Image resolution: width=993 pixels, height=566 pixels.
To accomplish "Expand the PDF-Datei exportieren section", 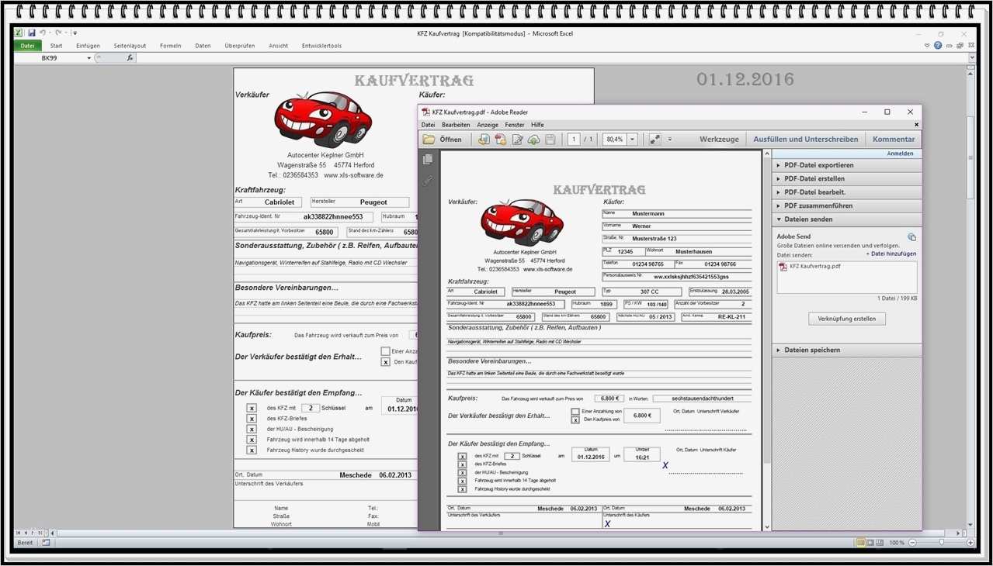I will click(x=818, y=165).
